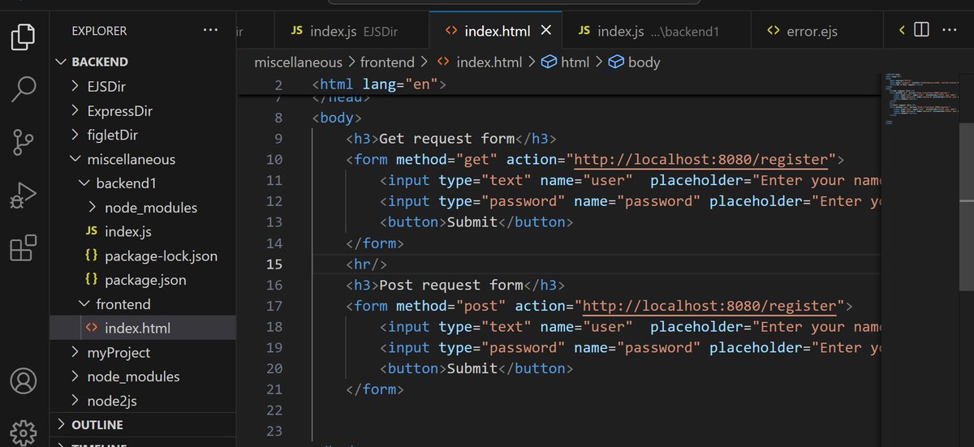The image size is (974, 447).
Task: Click the register URL on line 10
Action: pyautogui.click(x=702, y=159)
